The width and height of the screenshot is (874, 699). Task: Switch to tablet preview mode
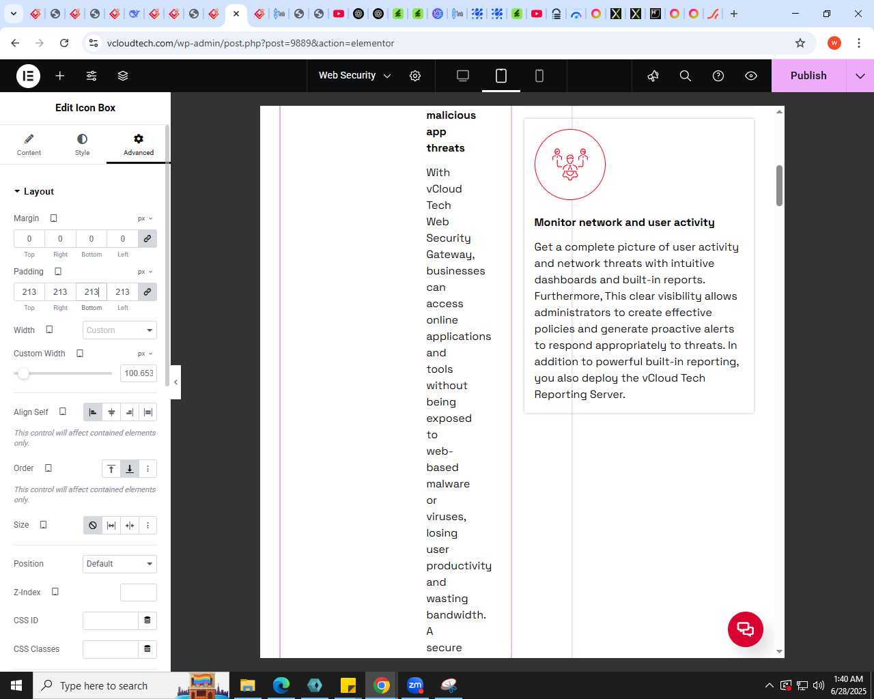coord(501,76)
